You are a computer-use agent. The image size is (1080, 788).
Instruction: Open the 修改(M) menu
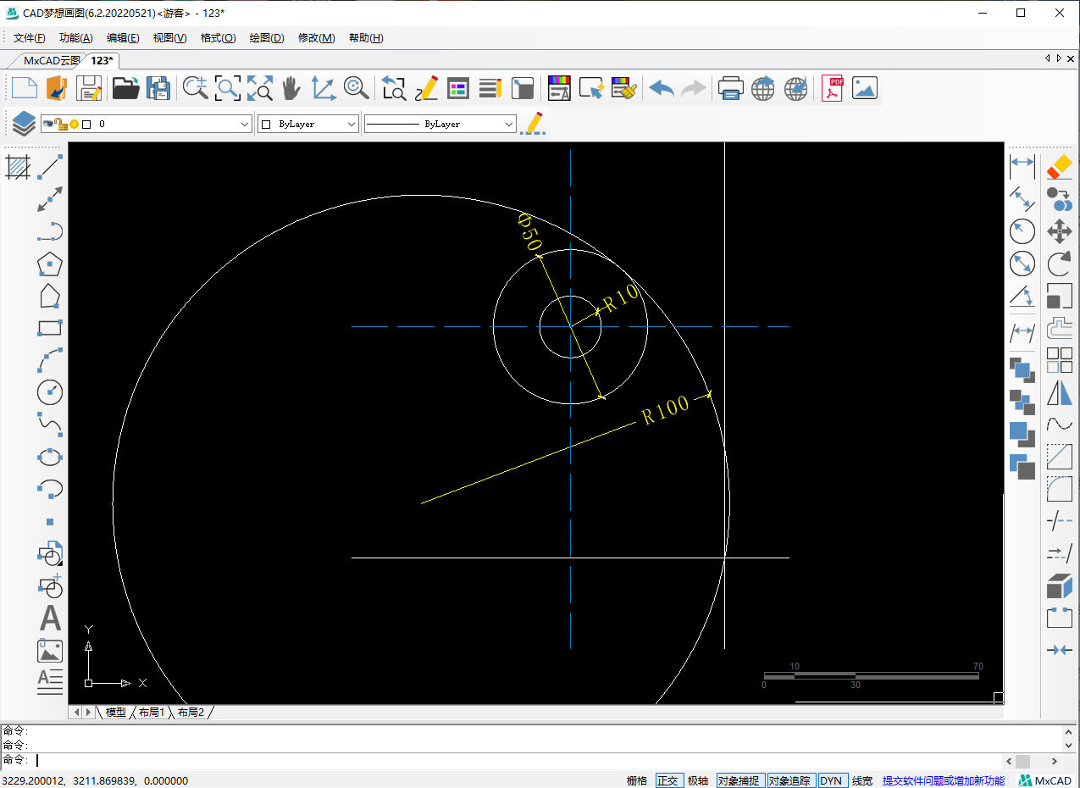[x=316, y=38]
